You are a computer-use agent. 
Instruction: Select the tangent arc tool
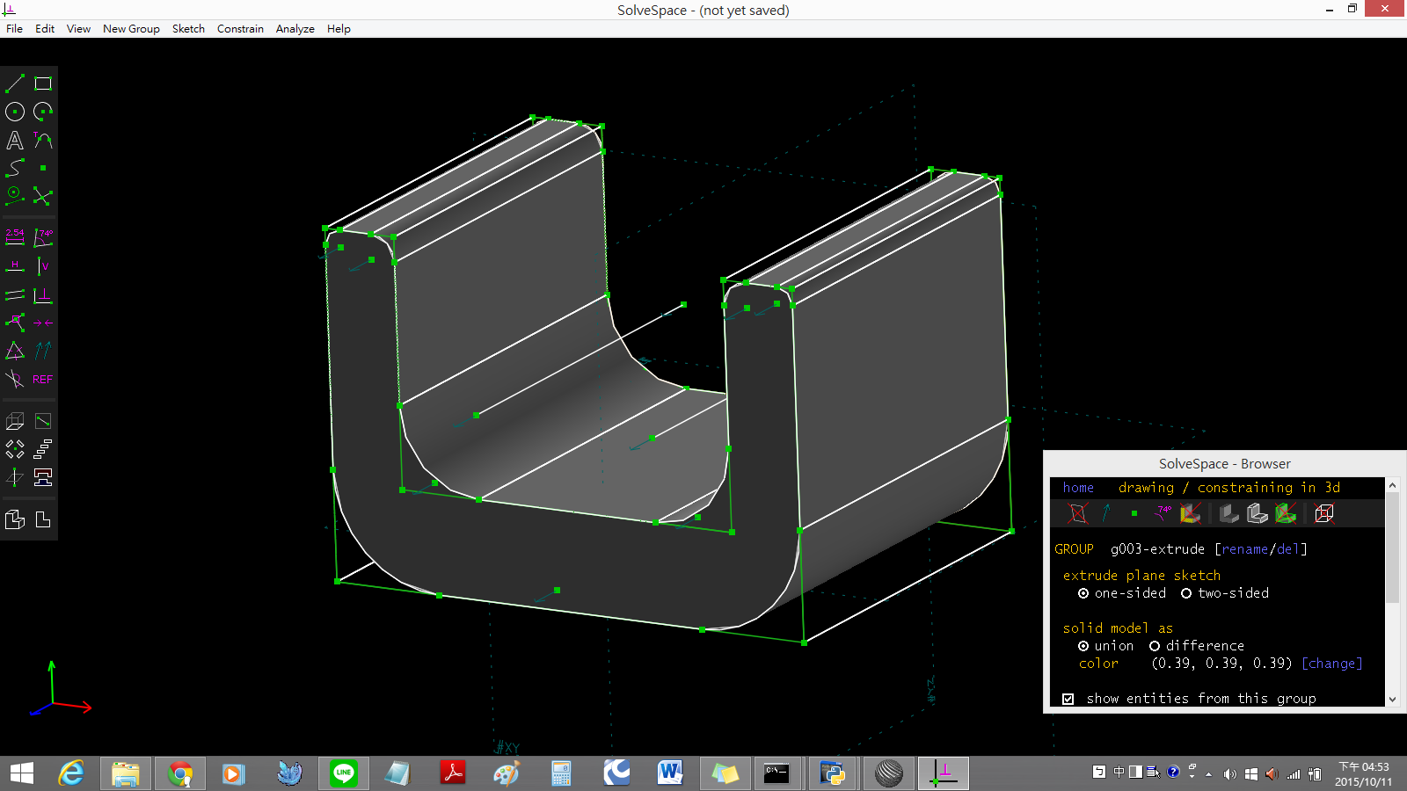pos(43,140)
